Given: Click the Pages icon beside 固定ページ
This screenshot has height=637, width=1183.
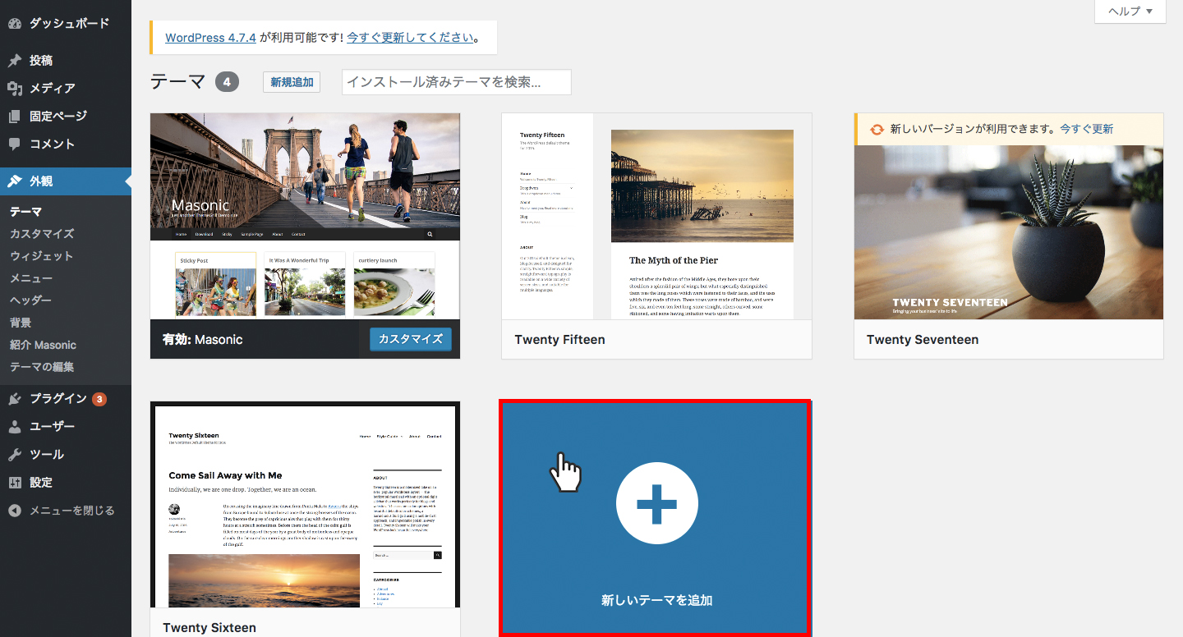Looking at the screenshot, I should pyautogui.click(x=15, y=117).
